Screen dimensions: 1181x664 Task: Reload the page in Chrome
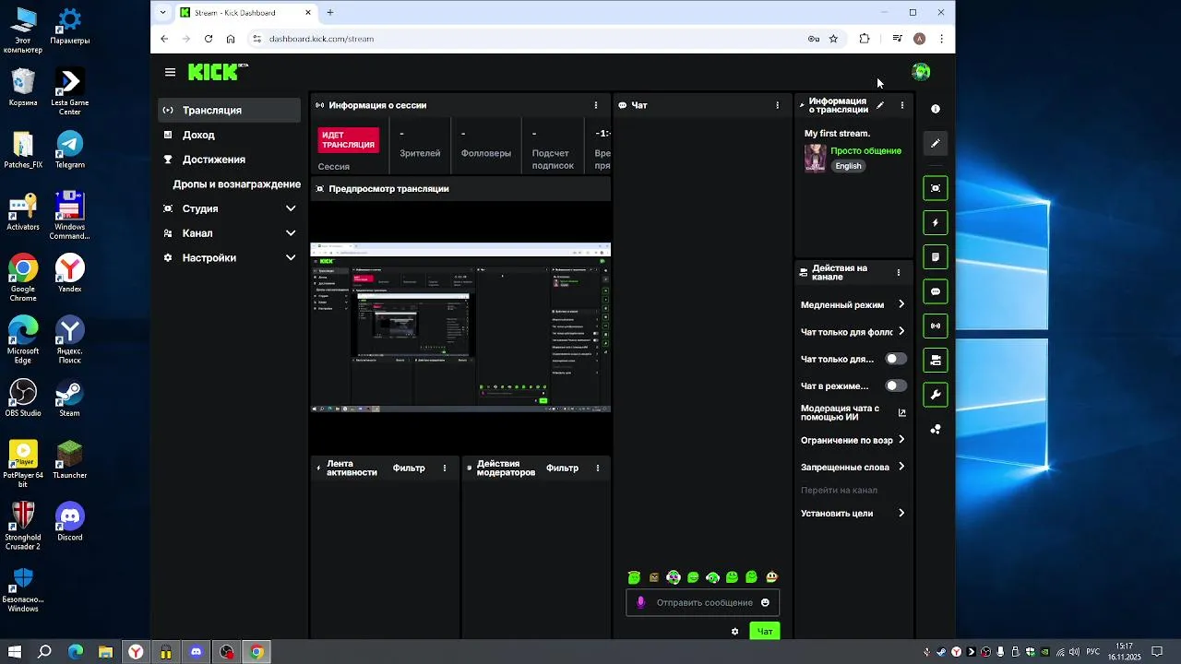[209, 39]
